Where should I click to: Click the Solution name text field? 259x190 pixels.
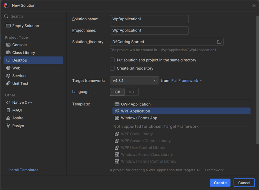(149, 19)
